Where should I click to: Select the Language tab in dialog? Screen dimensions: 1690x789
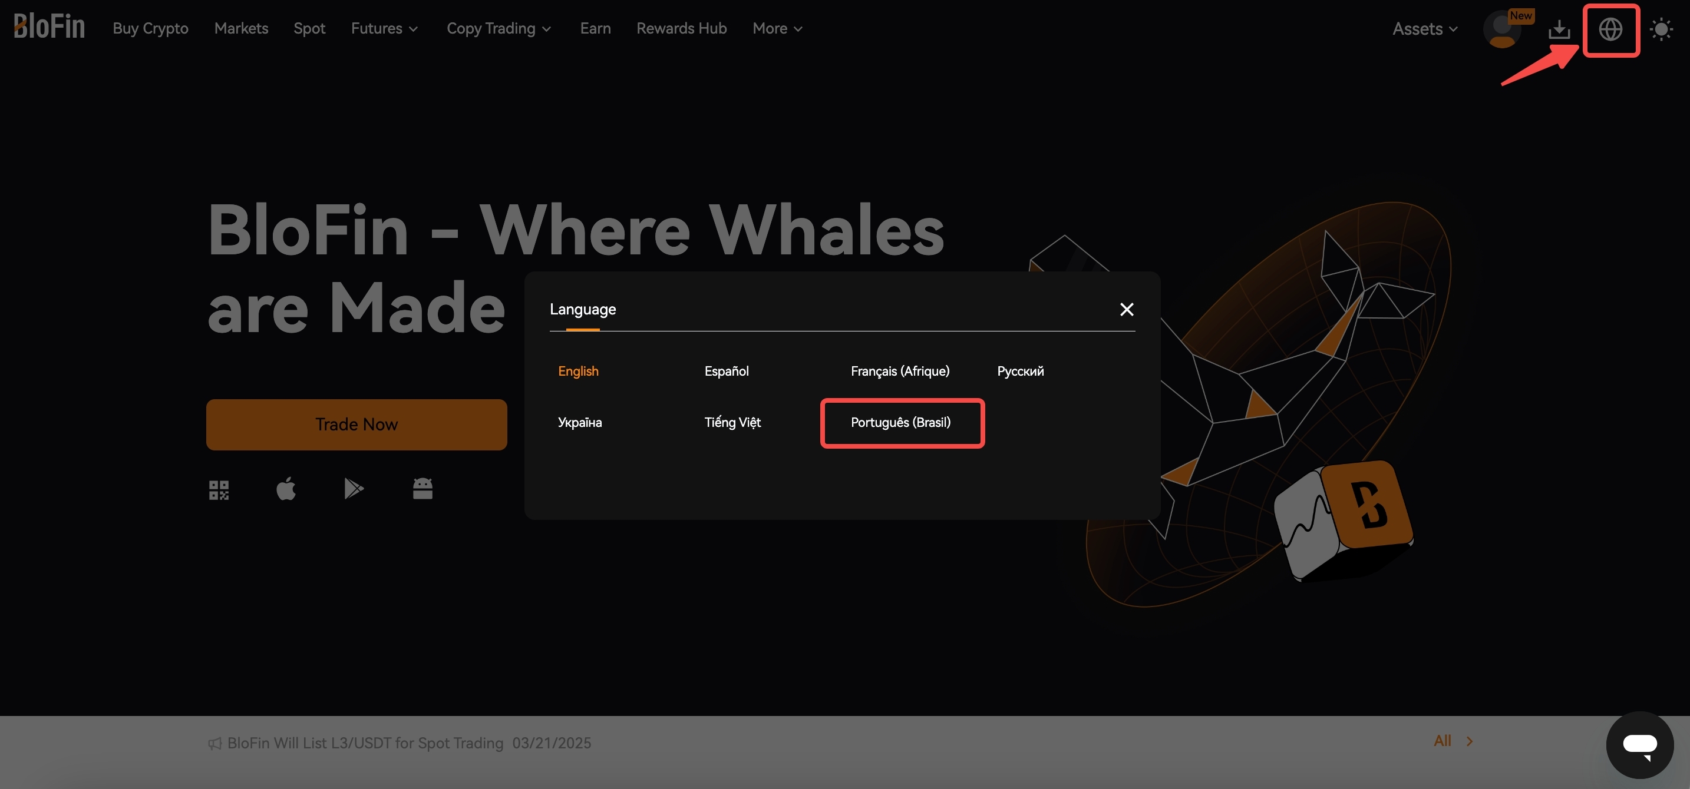(x=583, y=309)
